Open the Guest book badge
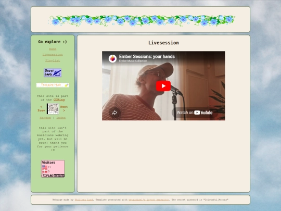Viewport: 281px width, 211px height. [x=53, y=72]
